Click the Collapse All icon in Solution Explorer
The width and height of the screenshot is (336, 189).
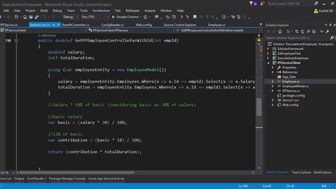click(308, 31)
